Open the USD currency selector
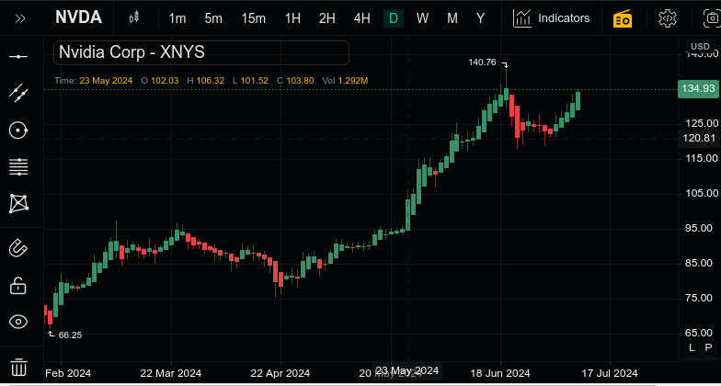Viewport: 721px width, 386px height. [701, 47]
